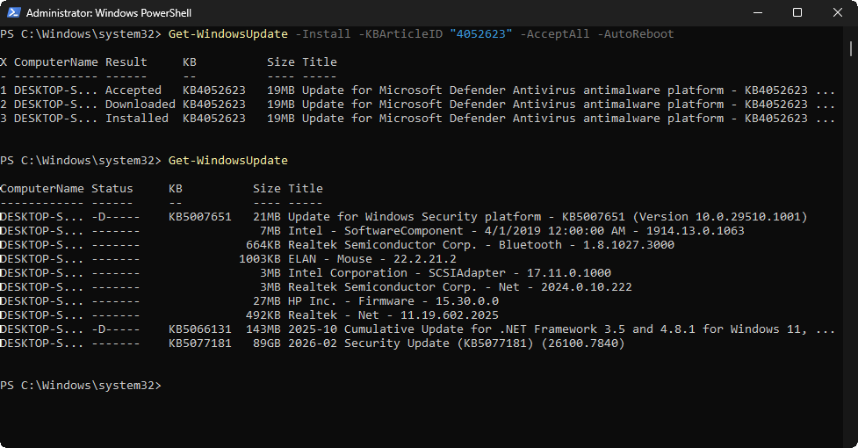Maximize the PowerShell window
Screen dimensions: 858x448
tap(797, 12)
